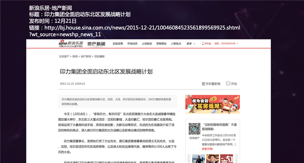
Task: Open the 营销策划 nav item
Action: pos(161,44)
